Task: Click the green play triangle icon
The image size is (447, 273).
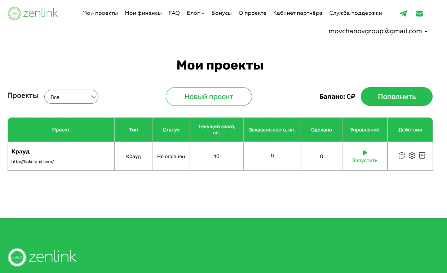Action: coord(365,153)
